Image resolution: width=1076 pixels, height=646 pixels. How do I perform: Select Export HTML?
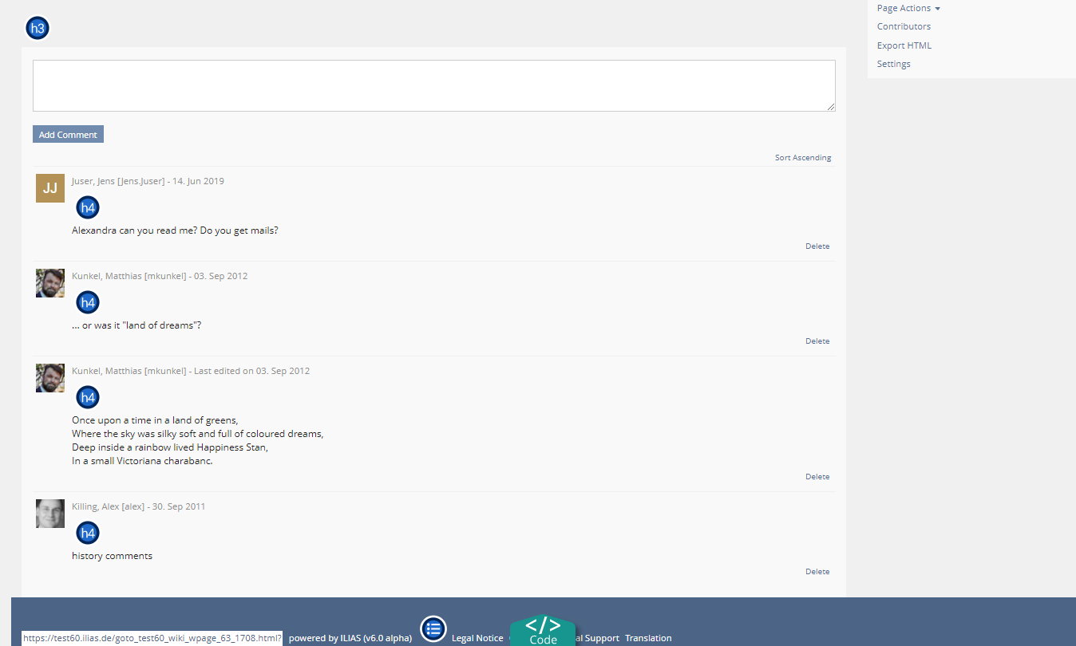[904, 45]
